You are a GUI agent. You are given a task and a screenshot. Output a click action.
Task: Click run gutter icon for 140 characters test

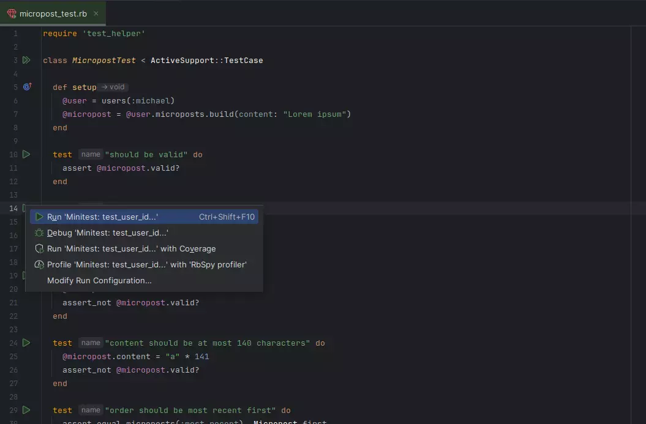(x=26, y=343)
